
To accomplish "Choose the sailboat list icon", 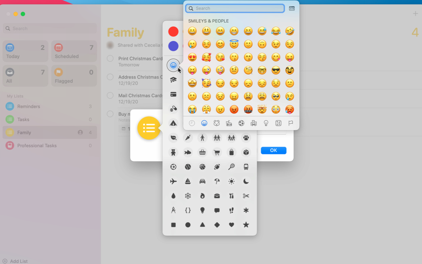I will (188, 181).
